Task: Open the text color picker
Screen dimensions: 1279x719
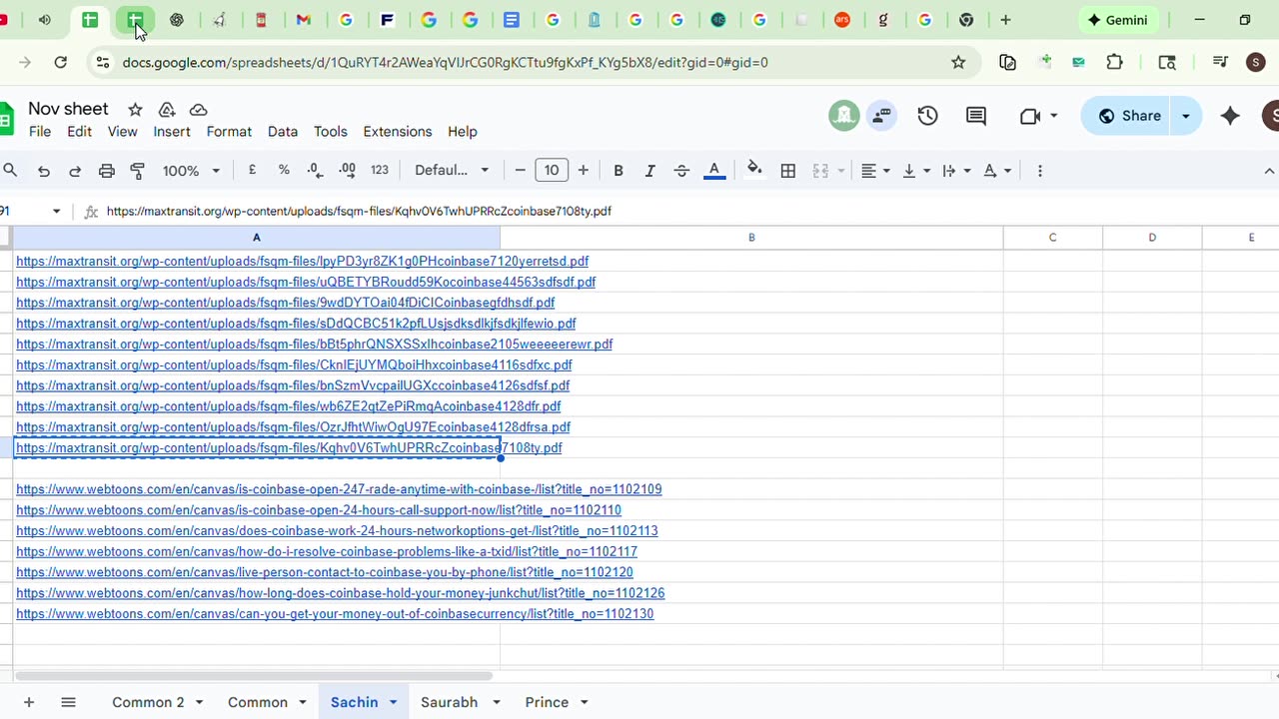Action: coord(714,171)
